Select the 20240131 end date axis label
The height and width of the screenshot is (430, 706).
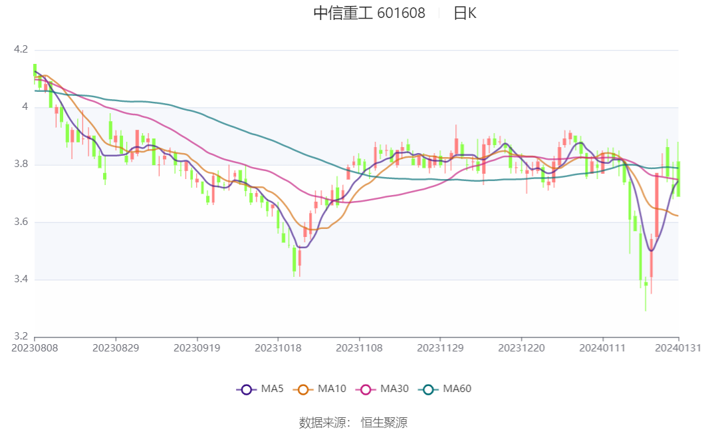(678, 348)
